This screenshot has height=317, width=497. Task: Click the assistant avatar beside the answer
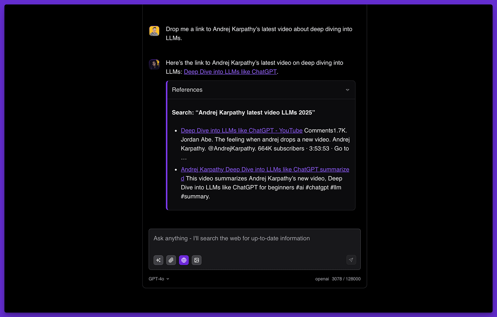[154, 64]
